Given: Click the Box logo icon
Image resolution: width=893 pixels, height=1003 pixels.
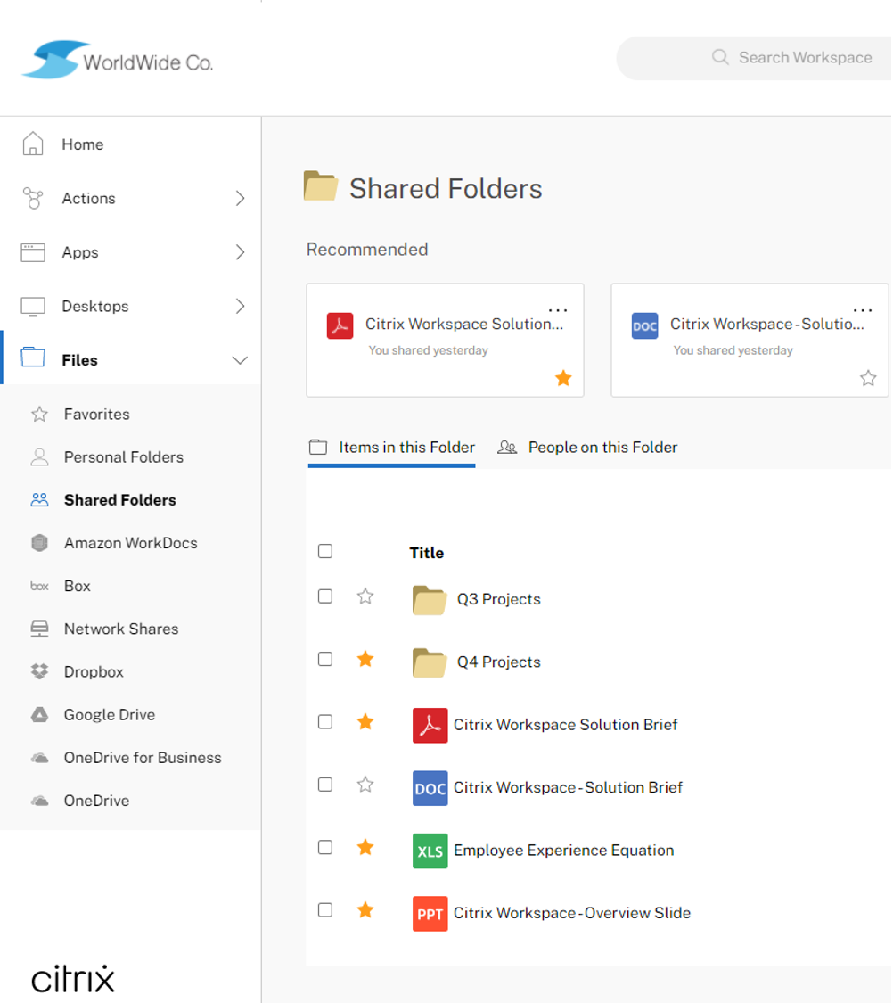Looking at the screenshot, I should (x=39, y=586).
